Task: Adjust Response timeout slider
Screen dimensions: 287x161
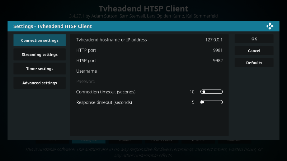Action: (211, 102)
